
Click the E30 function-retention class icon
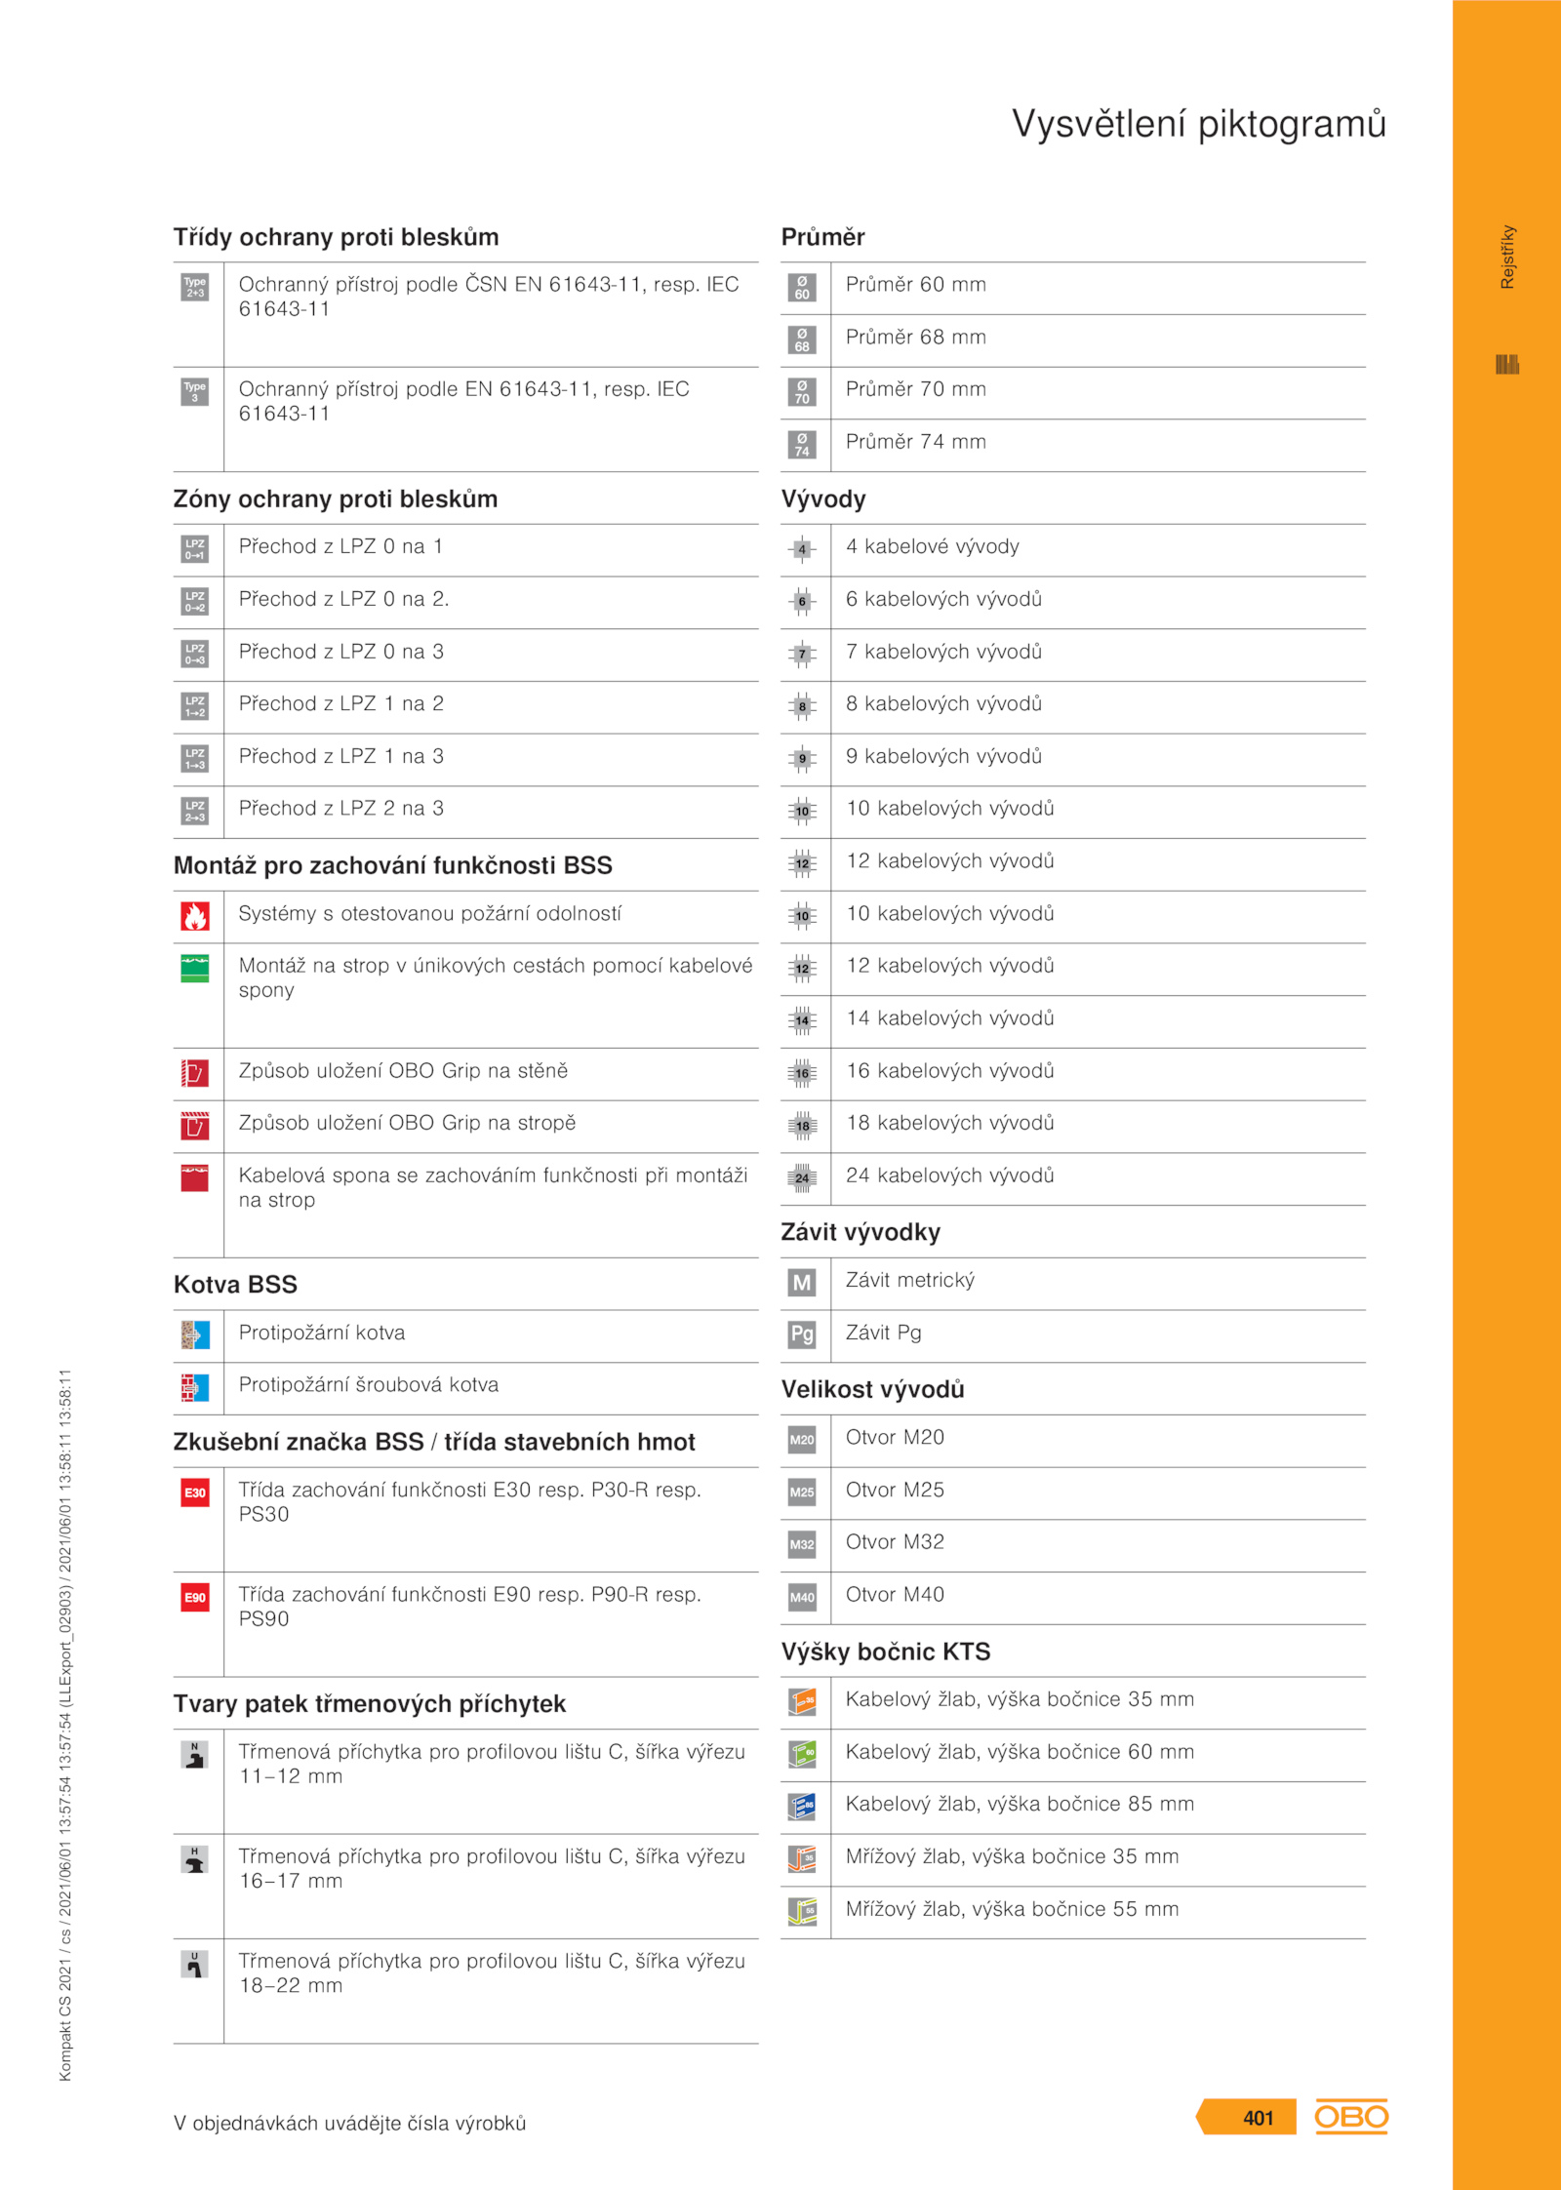[195, 1493]
